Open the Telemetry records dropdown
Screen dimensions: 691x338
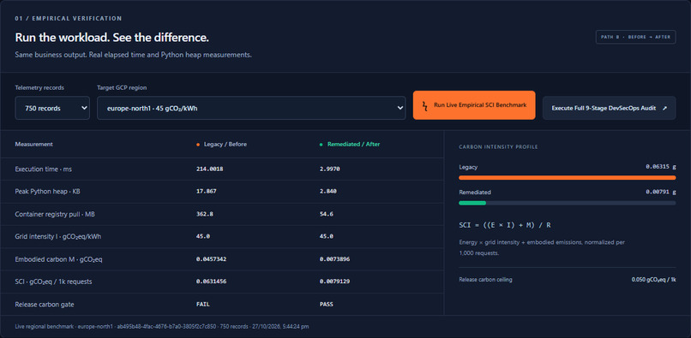click(x=52, y=108)
